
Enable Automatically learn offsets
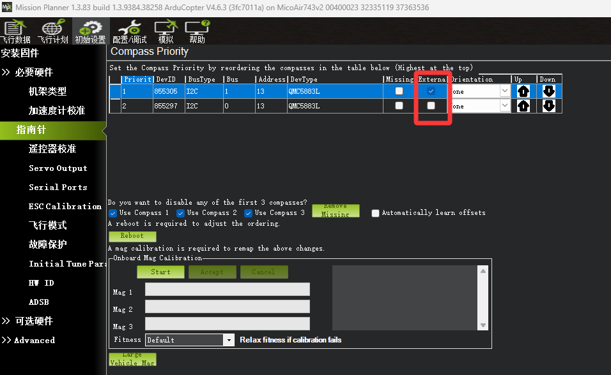point(376,213)
